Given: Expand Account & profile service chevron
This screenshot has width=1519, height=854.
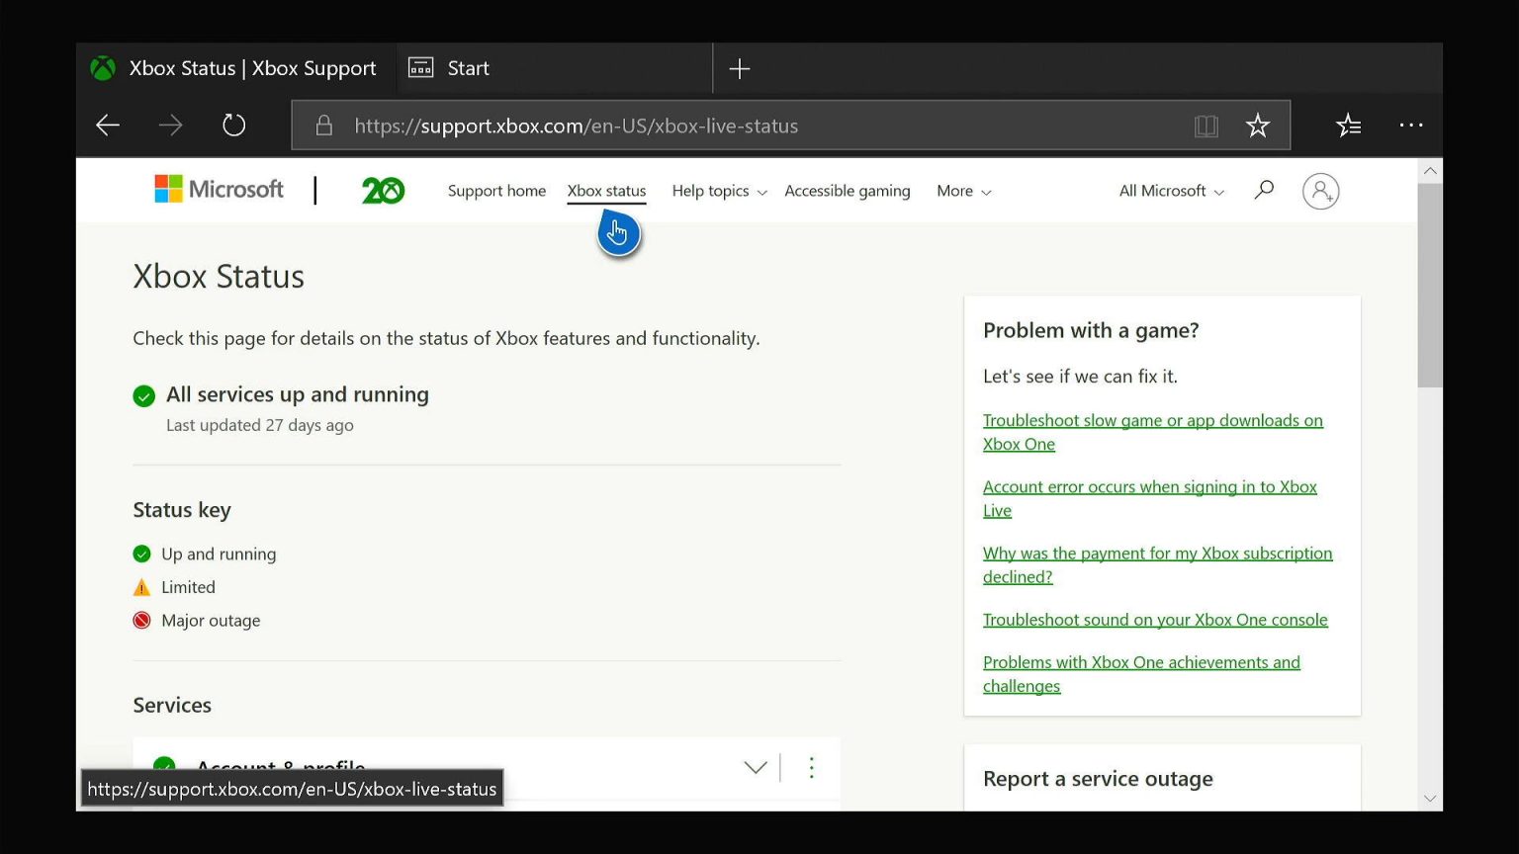Looking at the screenshot, I should (x=756, y=768).
